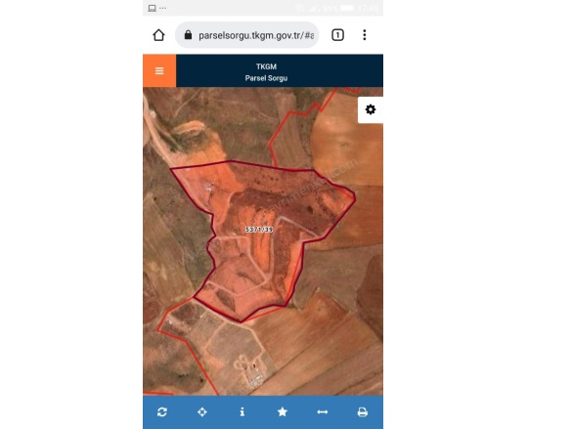The height and width of the screenshot is (429, 572).
Task: Click the farm buildings on the map
Action: point(251,370)
